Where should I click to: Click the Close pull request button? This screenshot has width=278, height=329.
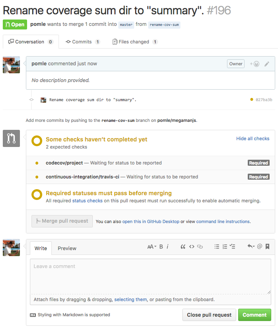pyautogui.click(x=209, y=315)
